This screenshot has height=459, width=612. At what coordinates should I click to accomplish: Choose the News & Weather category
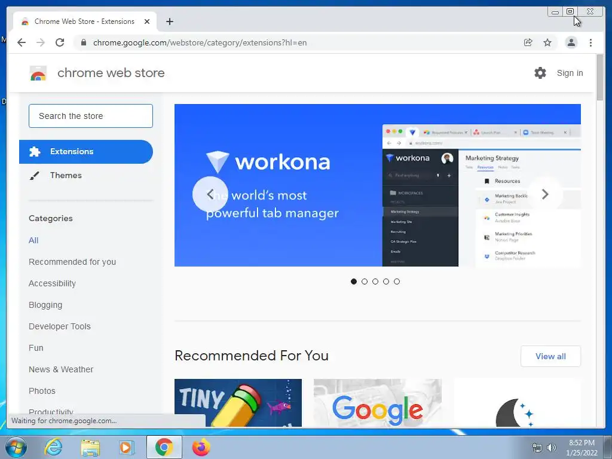(x=61, y=369)
